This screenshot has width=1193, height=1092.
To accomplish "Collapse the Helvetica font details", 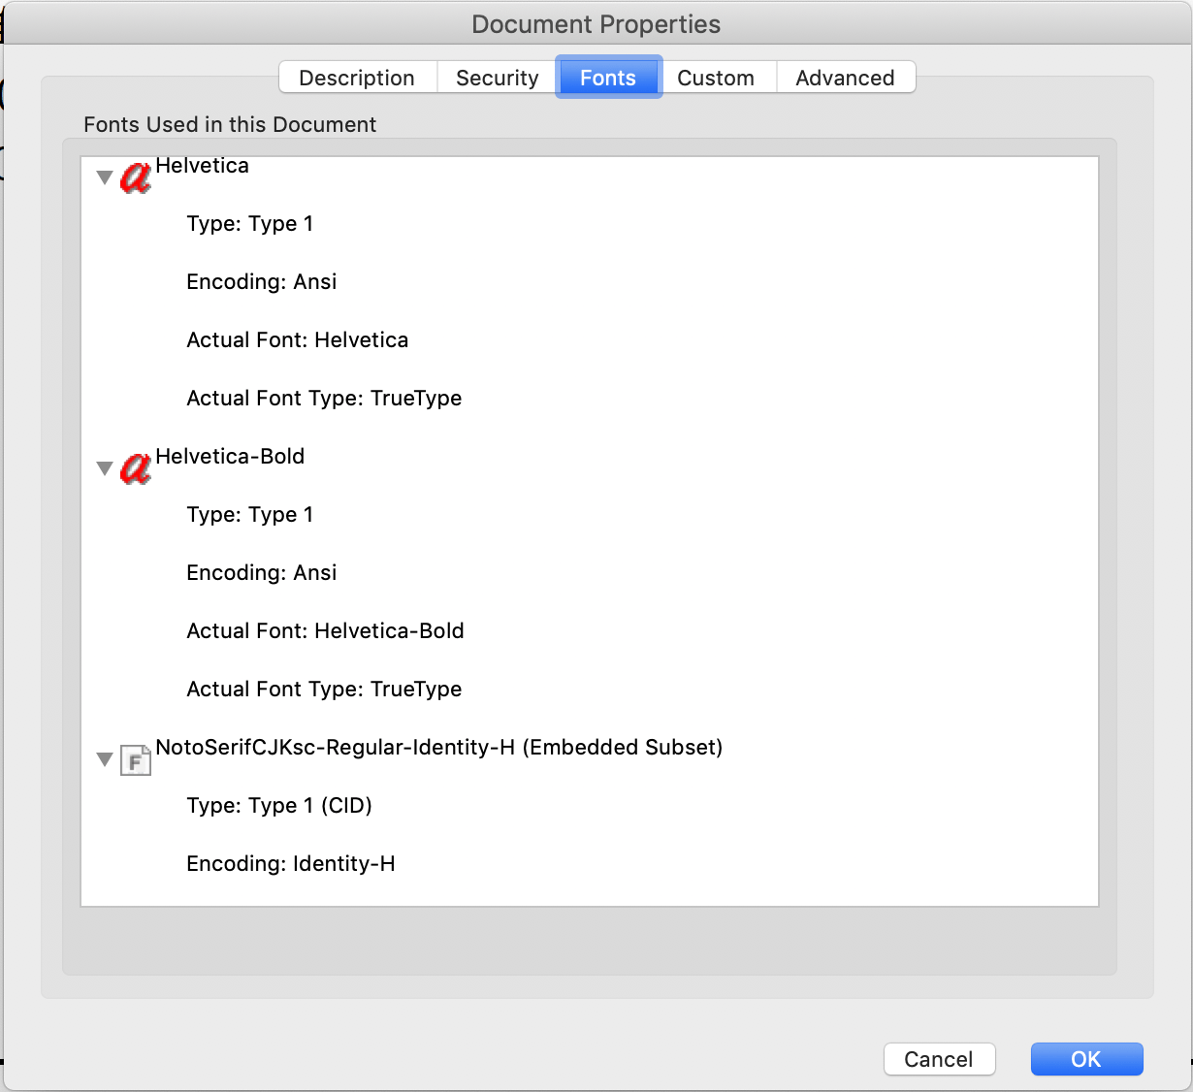I will (105, 177).
